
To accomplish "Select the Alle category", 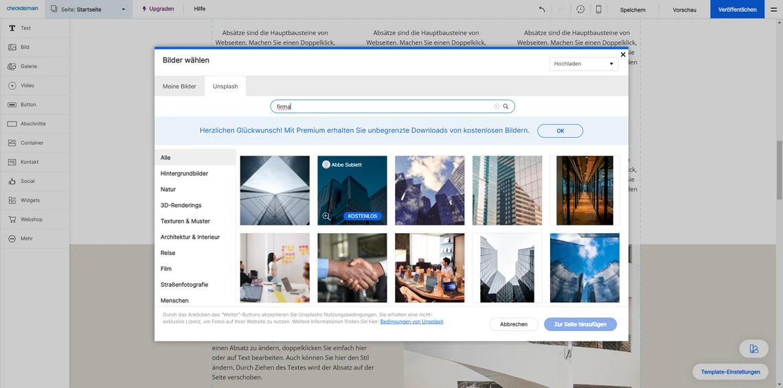I will click(x=195, y=158).
